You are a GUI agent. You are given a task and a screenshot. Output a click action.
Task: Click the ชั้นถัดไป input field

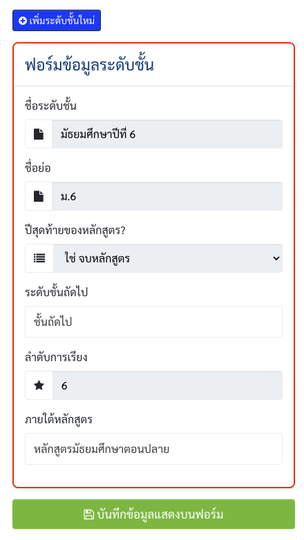coord(153,322)
